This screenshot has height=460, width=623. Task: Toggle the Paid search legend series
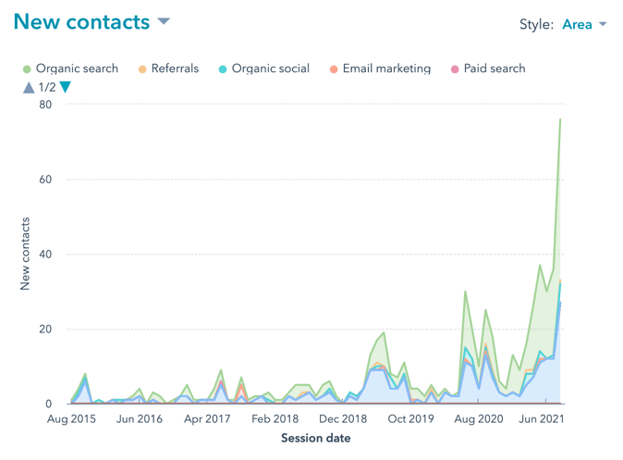pyautogui.click(x=488, y=68)
